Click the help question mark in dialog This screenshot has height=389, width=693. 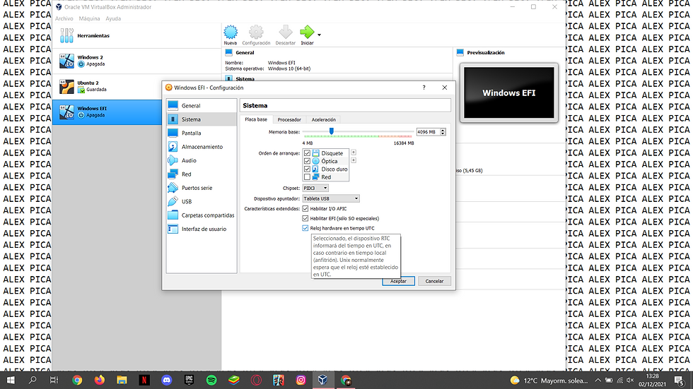(x=424, y=88)
